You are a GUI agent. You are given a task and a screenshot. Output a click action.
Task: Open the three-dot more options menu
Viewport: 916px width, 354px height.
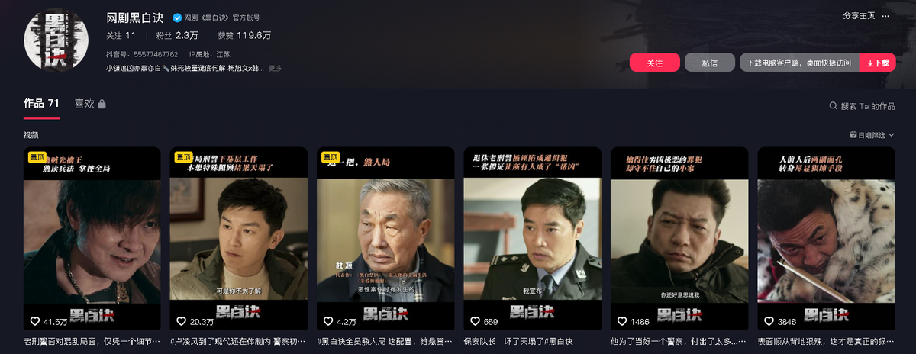[885, 16]
